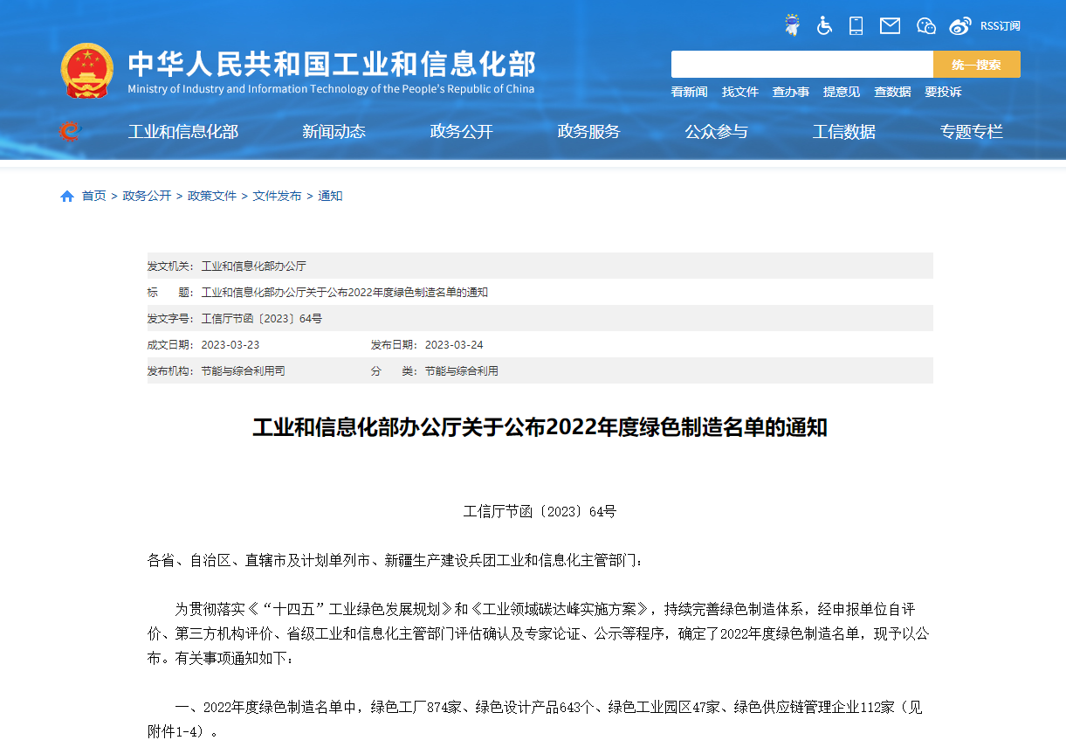Click the national emblem logo
Image resolution: width=1066 pixels, height=754 pixels.
click(x=86, y=70)
